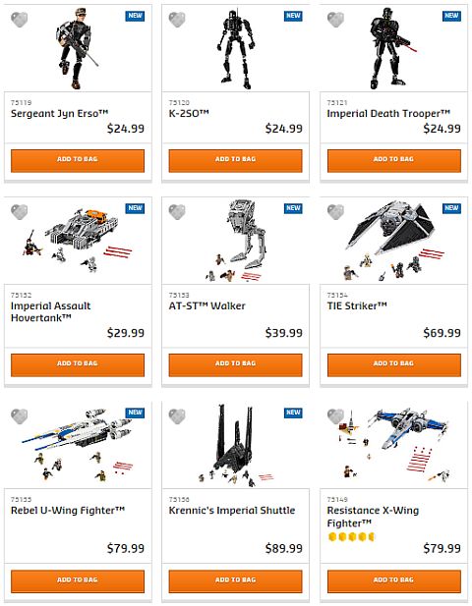Click the heart icon on TIE Striker
Viewport: 472px width, 606px height.
click(335, 211)
